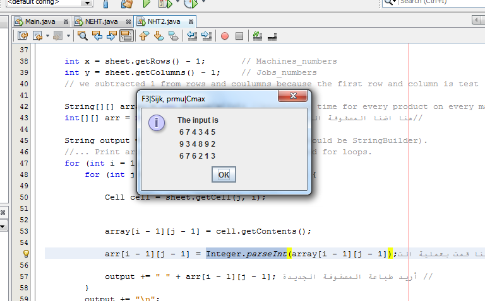Click the light bulb hint on line 55
Screen dimensions: 485x301
[x=26, y=254]
